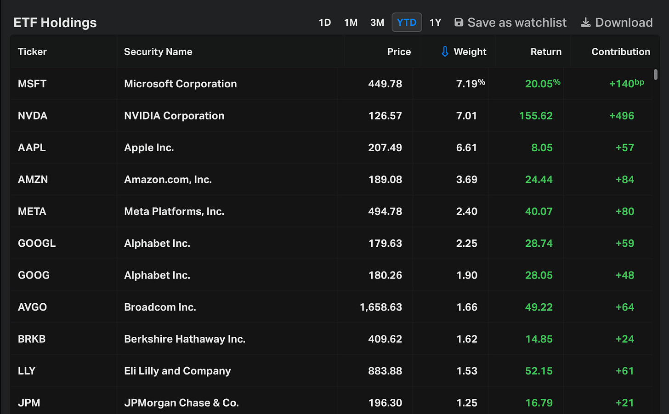Viewport: 669px width, 414px height.
Task: Click Eli Lilly price 883.88
Action: click(385, 371)
